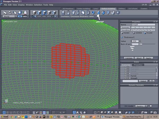Set smoothing level to 3
This screenshot has width=159, height=119.
pyautogui.click(x=142, y=30)
